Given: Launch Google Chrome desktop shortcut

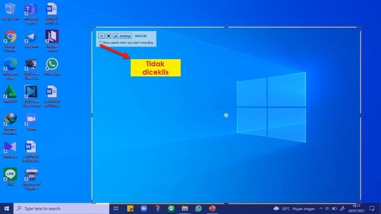Looking at the screenshot, I should tap(10, 41).
